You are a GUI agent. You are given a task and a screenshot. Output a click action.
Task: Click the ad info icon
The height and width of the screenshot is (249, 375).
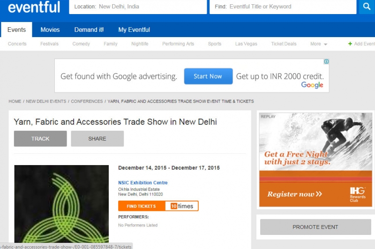point(326,61)
